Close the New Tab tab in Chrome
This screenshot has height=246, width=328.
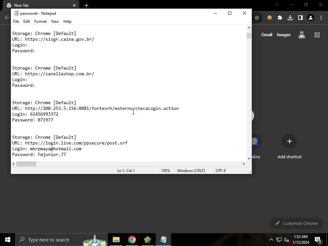coord(74,5)
